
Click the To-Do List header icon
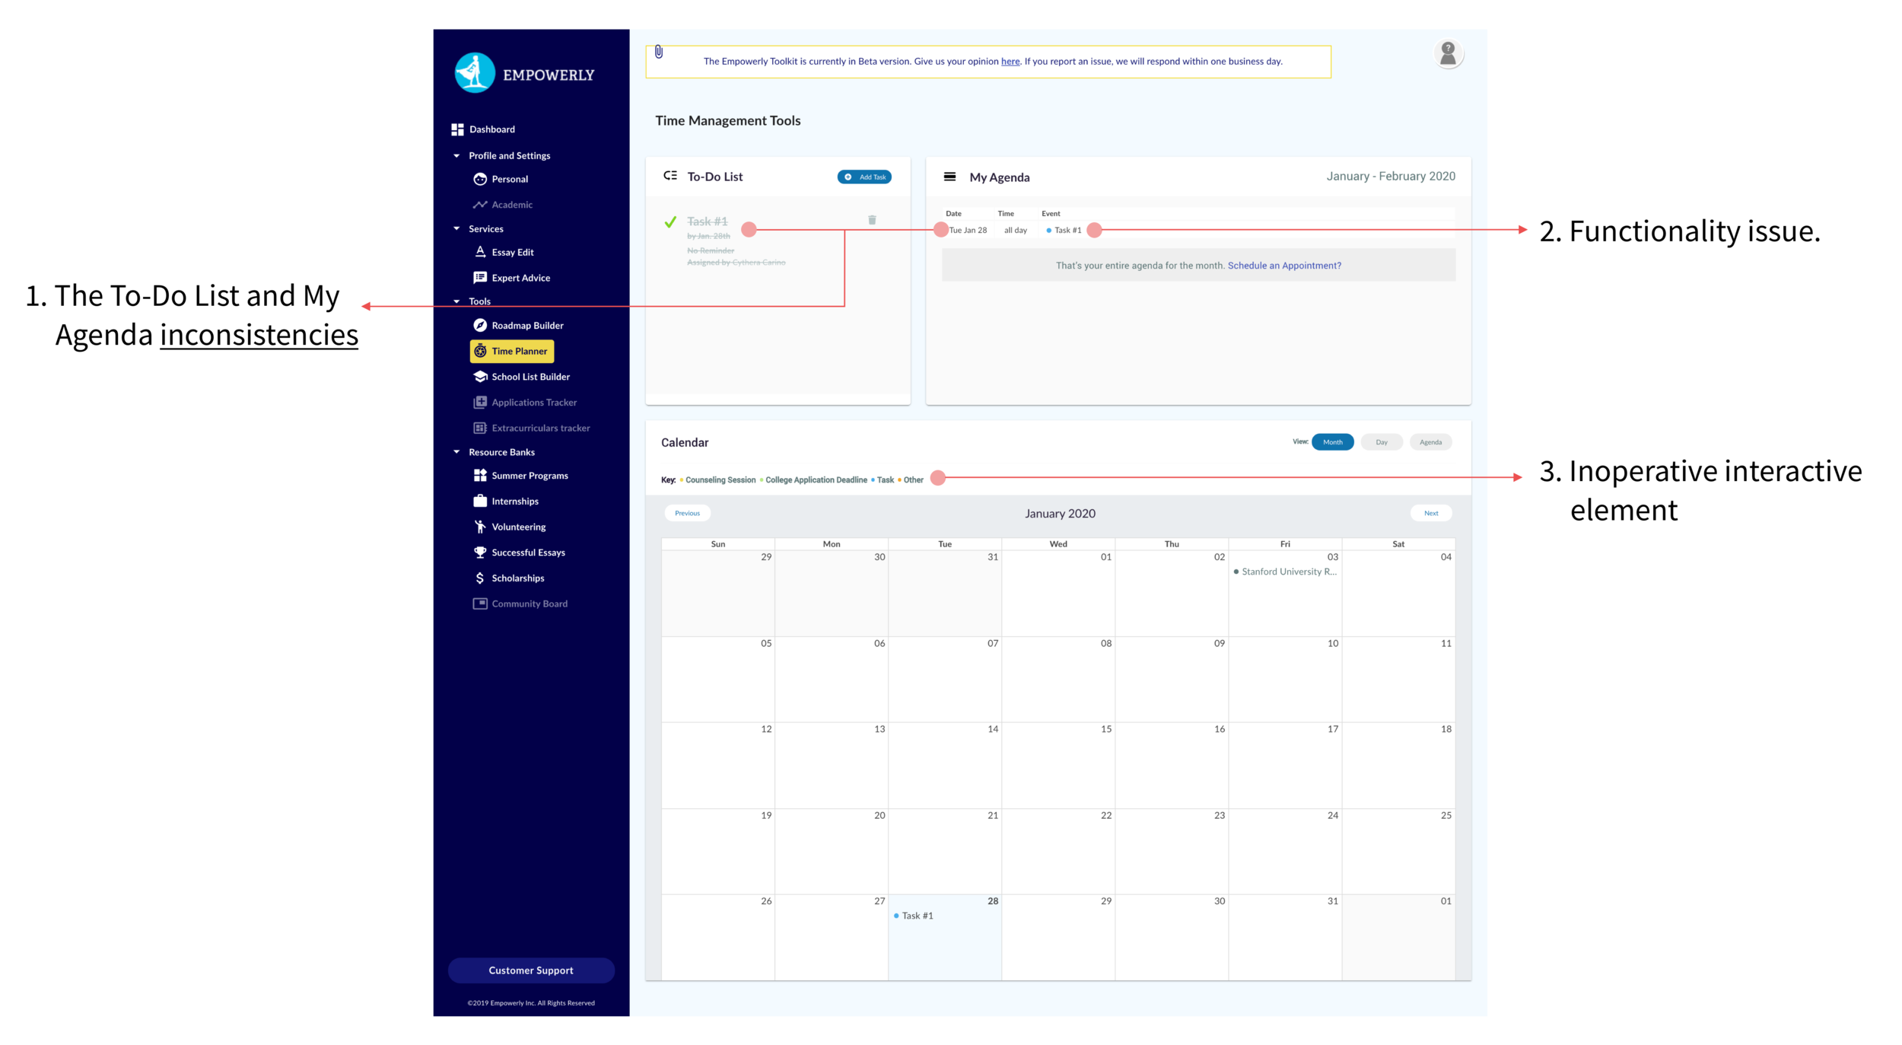670,176
